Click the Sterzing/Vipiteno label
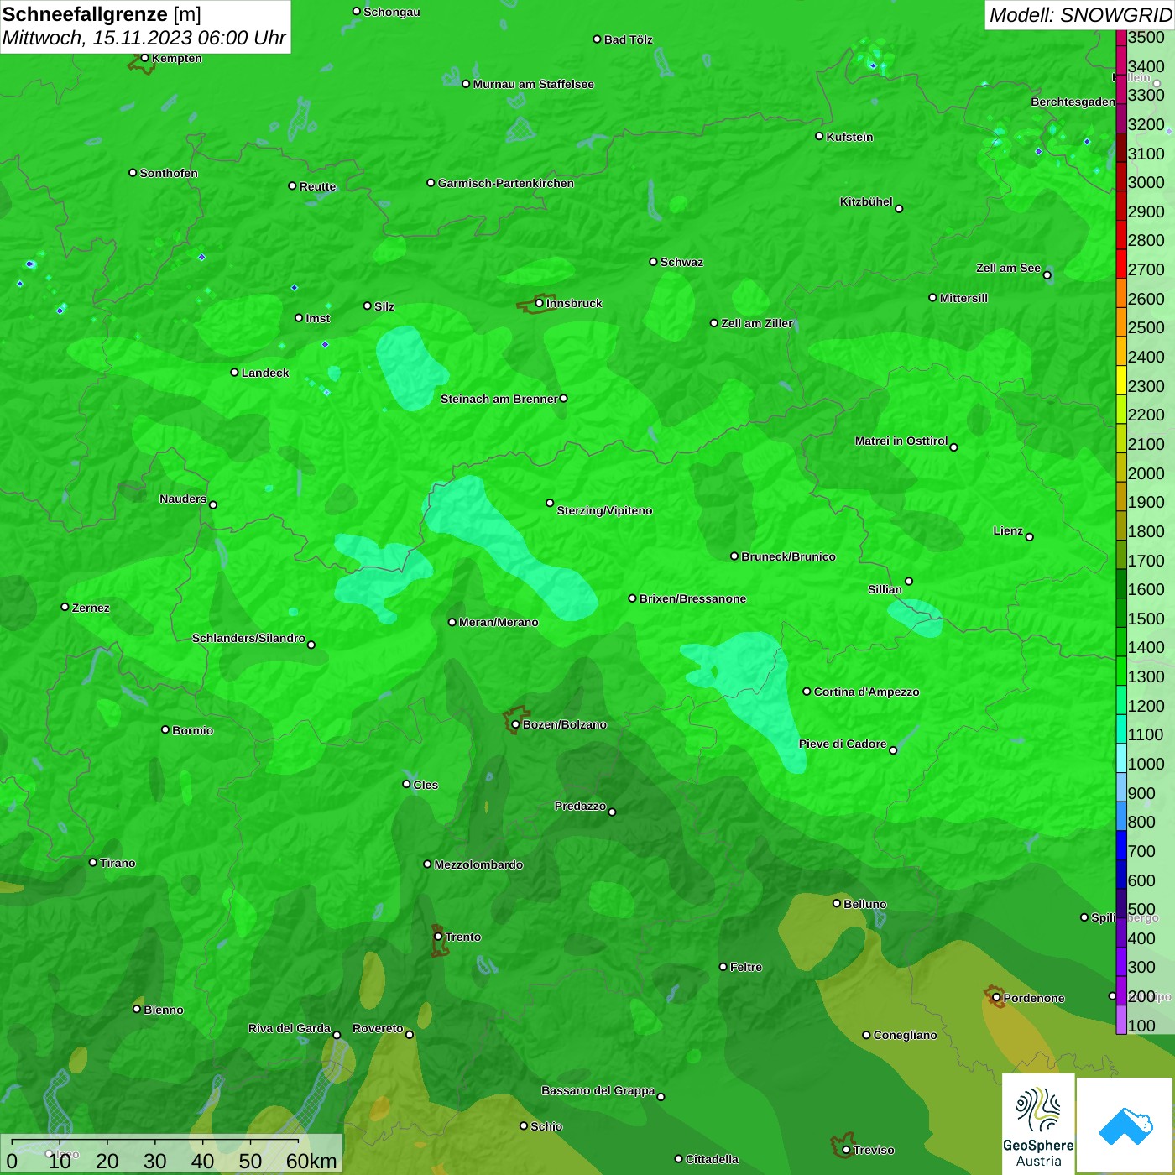 point(605,510)
